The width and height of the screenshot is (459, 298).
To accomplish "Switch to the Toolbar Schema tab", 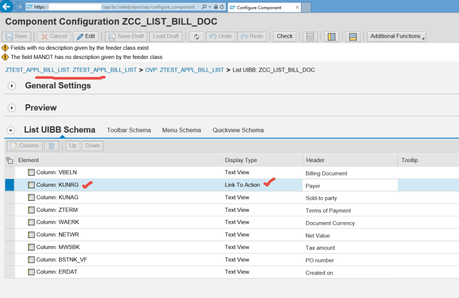I will pyautogui.click(x=129, y=130).
